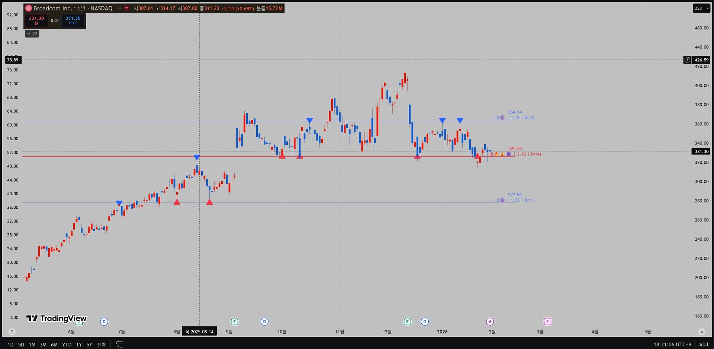Click the 0.00 spread value
The width and height of the screenshot is (714, 349).
[55, 20]
